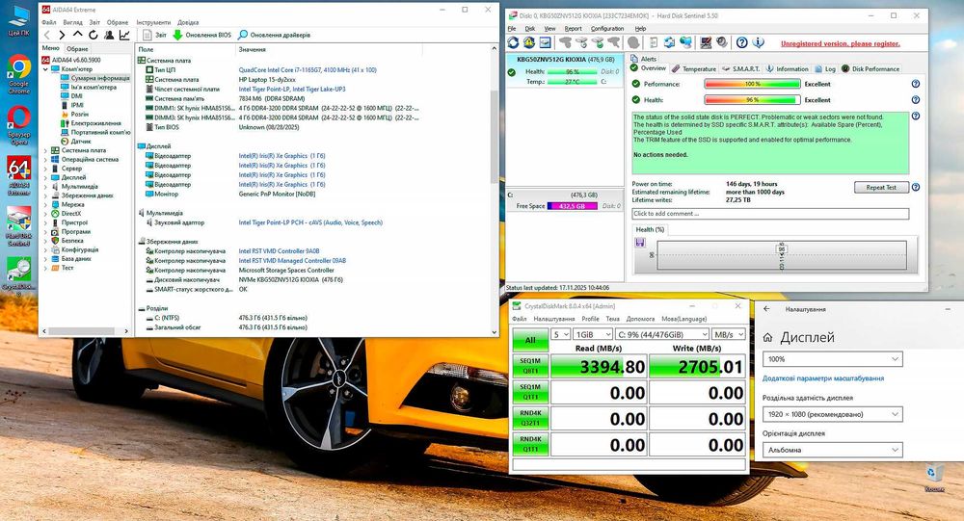Image resolution: width=964 pixels, height=521 pixels.
Task: Click the monitor icon in Hard Disk Sentinel toolbar
Action: coord(706,42)
